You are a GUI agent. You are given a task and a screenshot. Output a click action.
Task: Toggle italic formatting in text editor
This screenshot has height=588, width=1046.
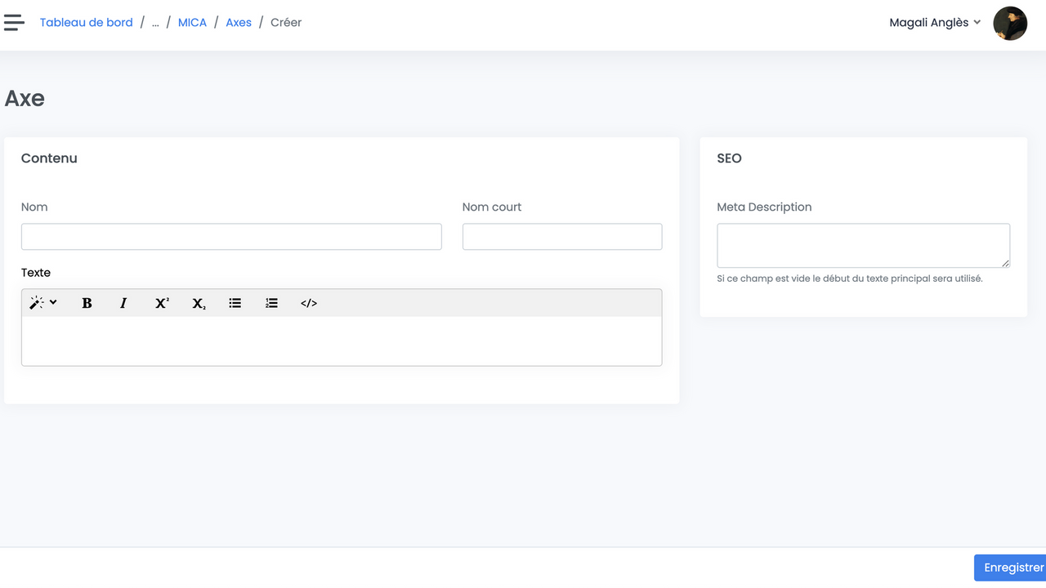pyautogui.click(x=123, y=303)
